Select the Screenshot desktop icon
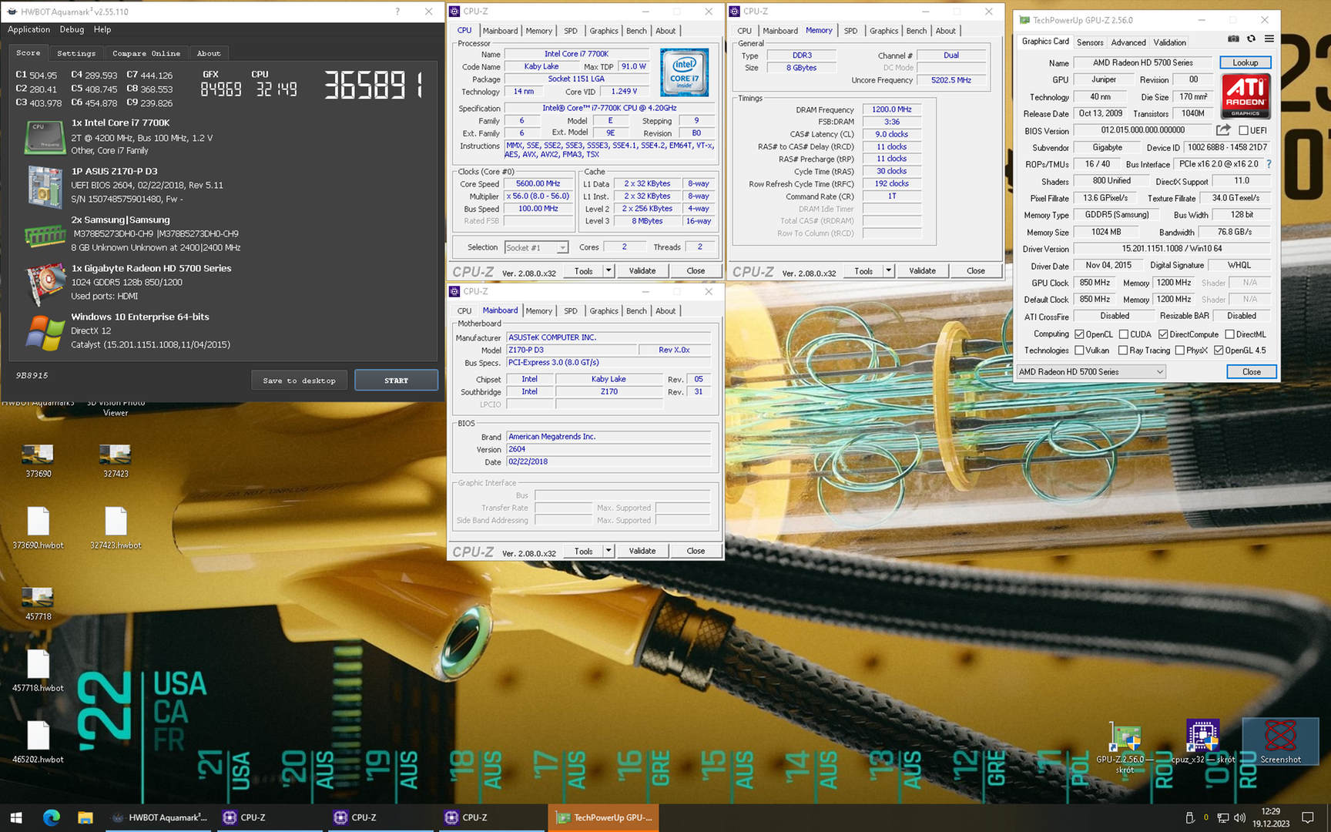Viewport: 1331px width, 832px height. [1280, 741]
